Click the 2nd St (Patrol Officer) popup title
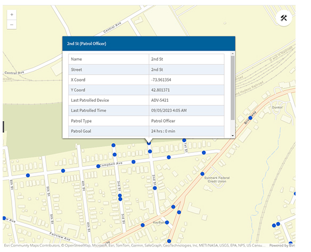Image resolution: width=311 pixels, height=252 pixels. click(86, 44)
